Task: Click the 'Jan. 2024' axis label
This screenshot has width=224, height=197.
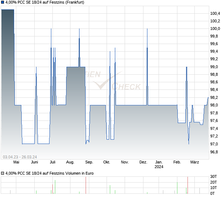Action: click(159, 165)
